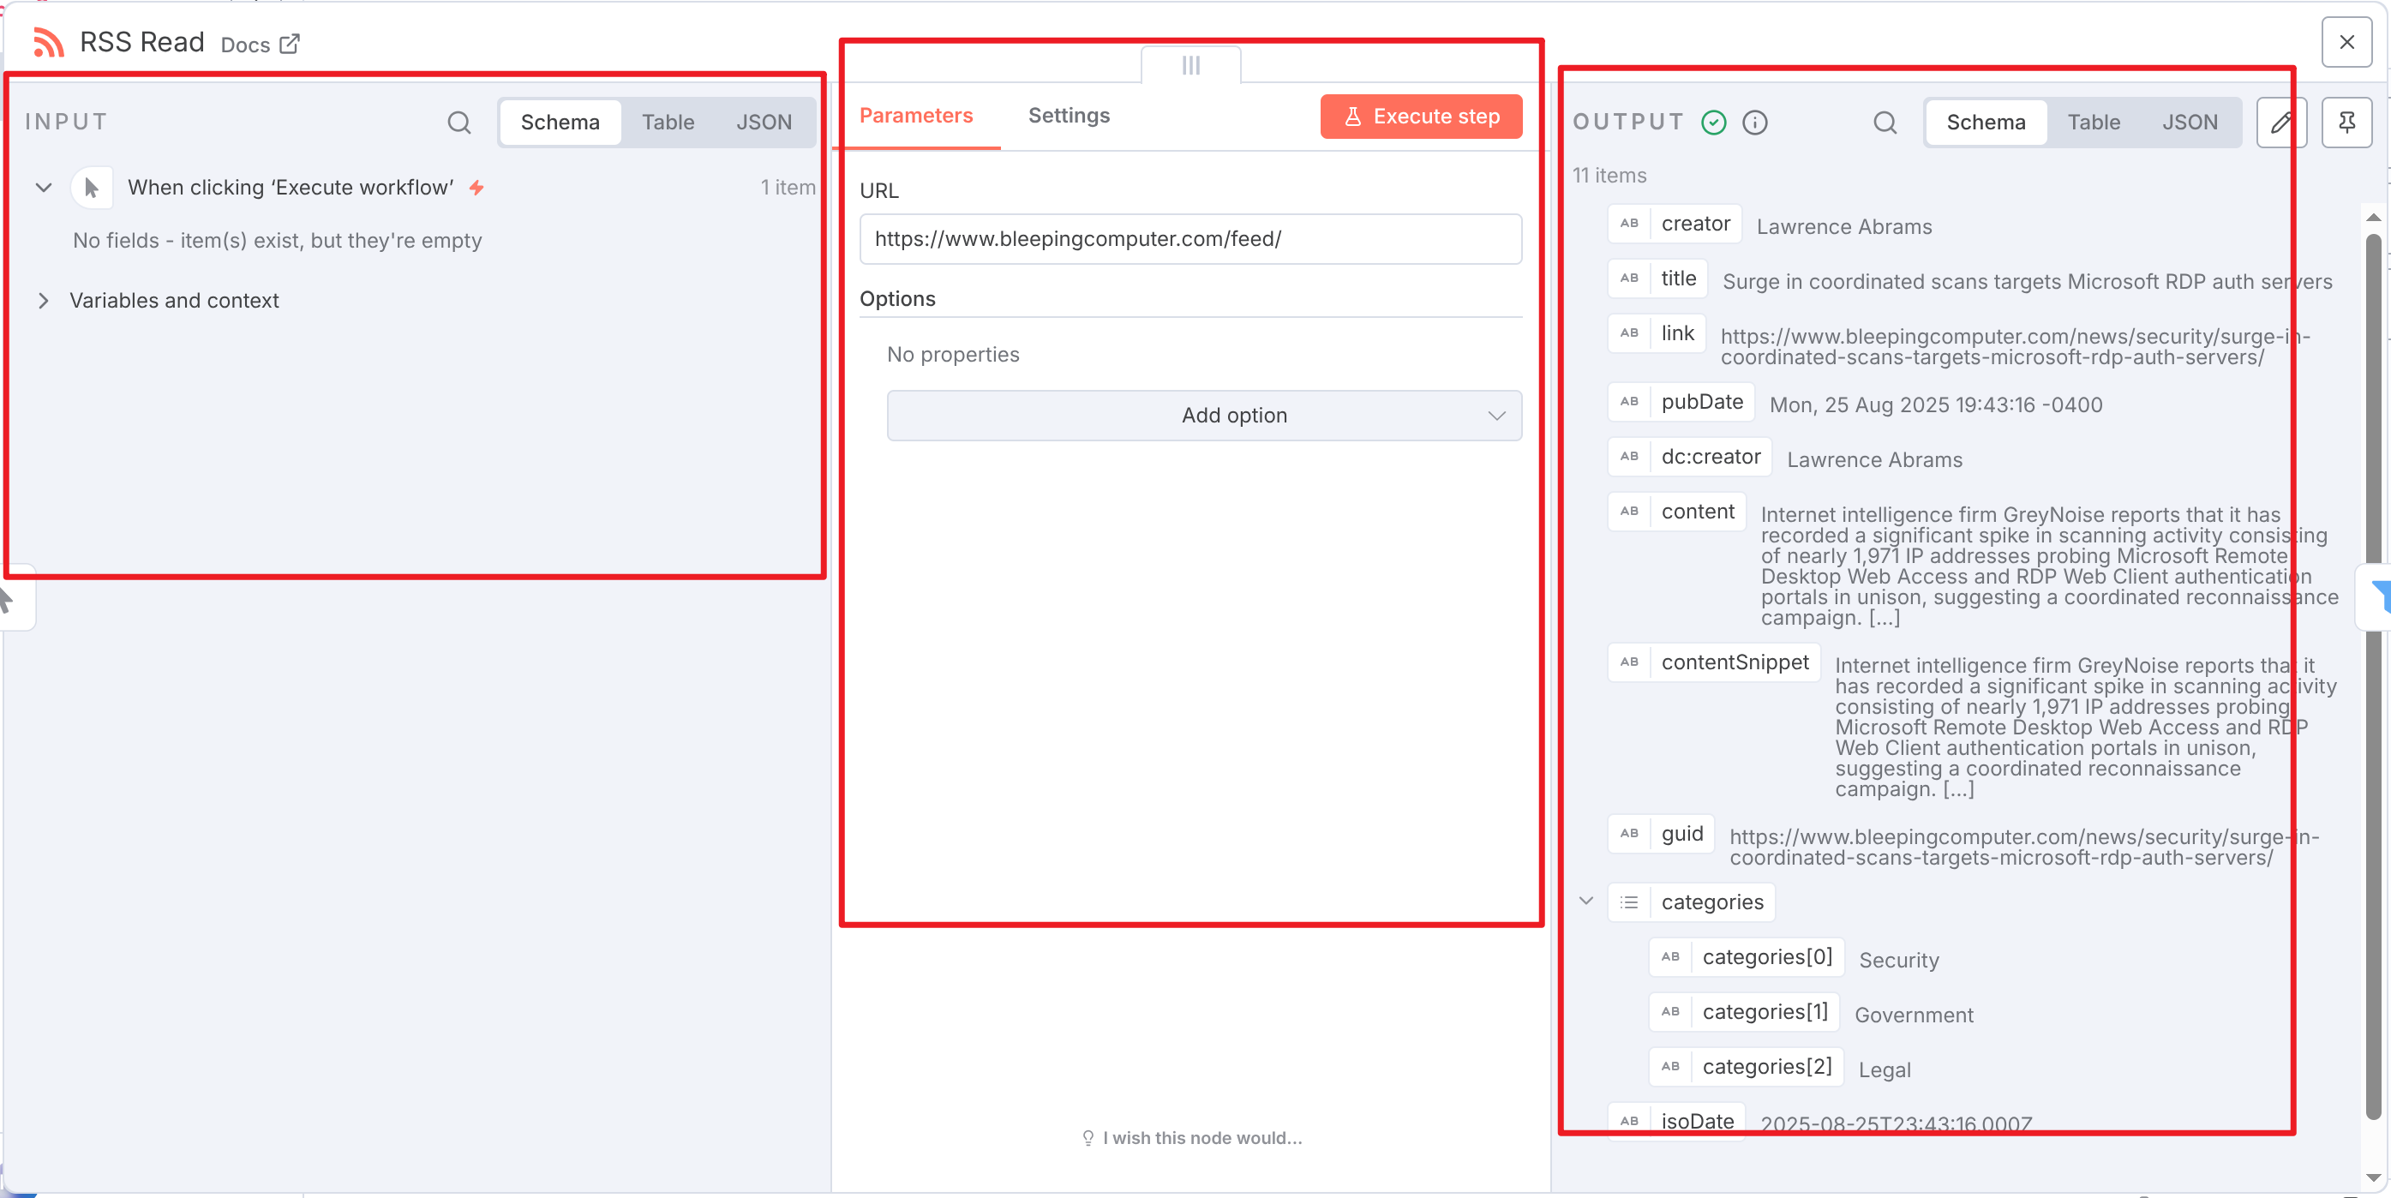Viewport: 2391px width, 1198px height.
Task: Click the lightning bolt trigger icon
Action: coord(476,188)
